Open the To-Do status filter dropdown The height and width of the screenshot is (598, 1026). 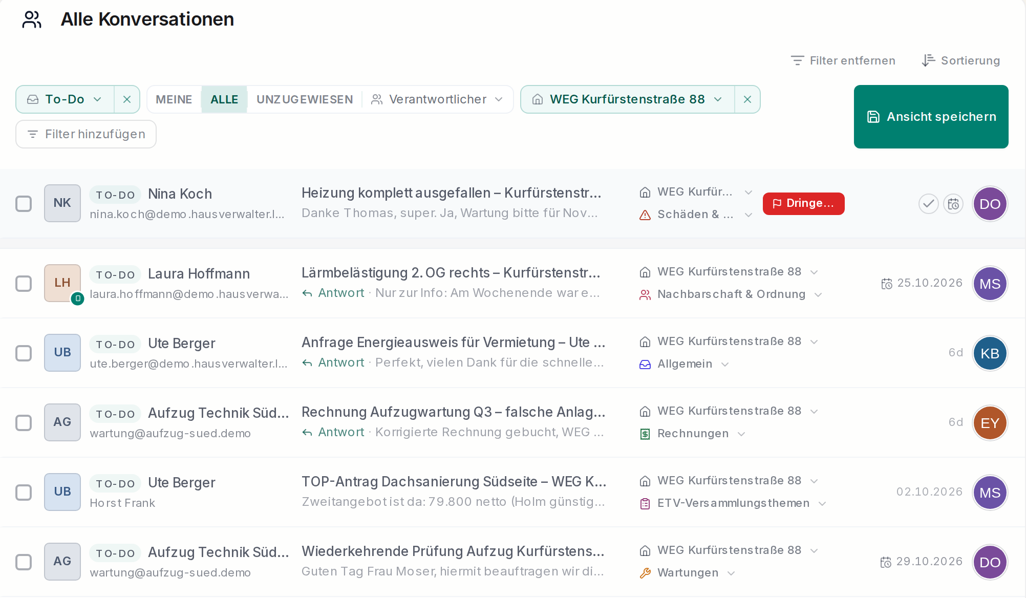[x=65, y=99]
